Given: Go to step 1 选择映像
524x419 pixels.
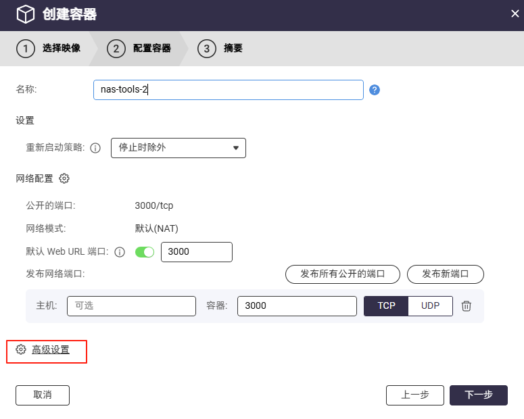Looking at the screenshot, I should [49, 49].
